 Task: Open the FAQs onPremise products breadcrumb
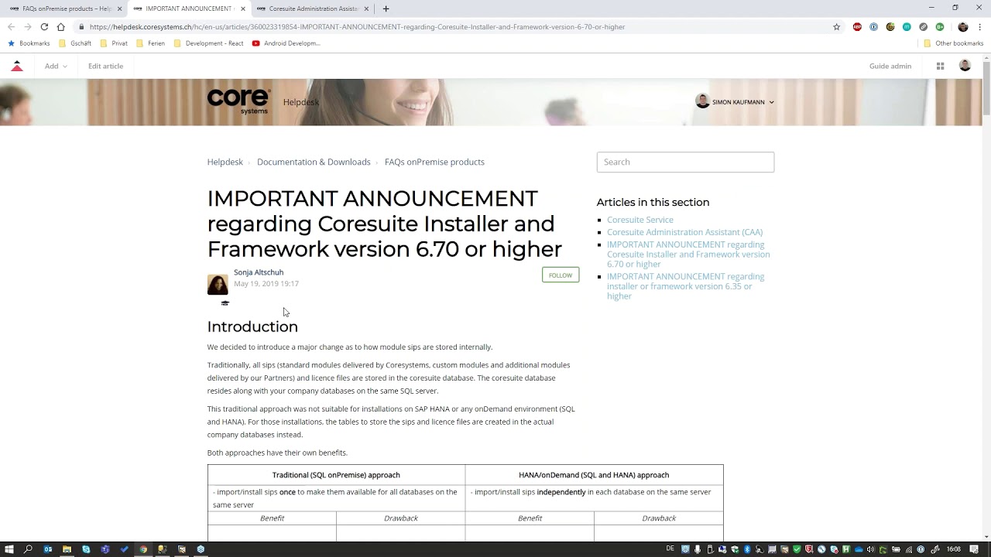tap(434, 162)
